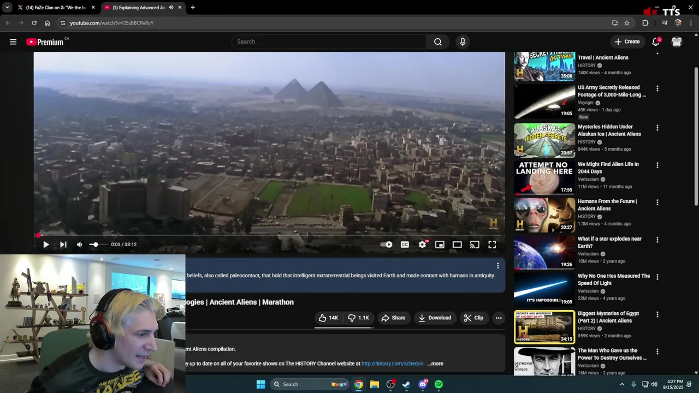Open history.com schedule link

point(393,364)
